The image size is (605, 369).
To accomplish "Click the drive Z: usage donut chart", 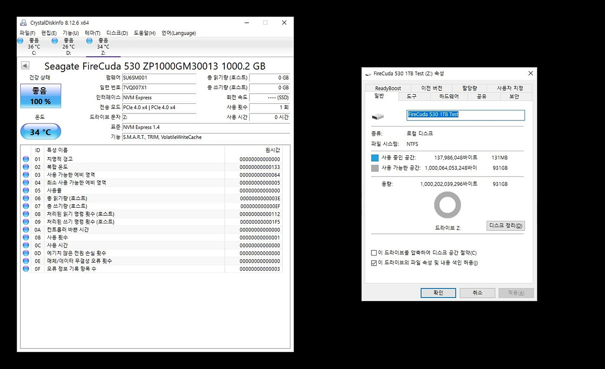I will 447,206.
